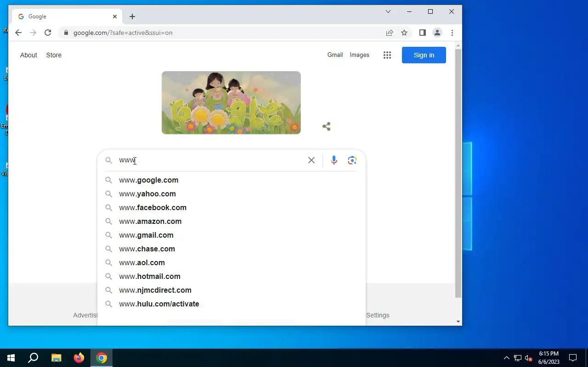Open the tab search chevron
Image resolution: width=588 pixels, height=367 pixels.
click(x=388, y=11)
